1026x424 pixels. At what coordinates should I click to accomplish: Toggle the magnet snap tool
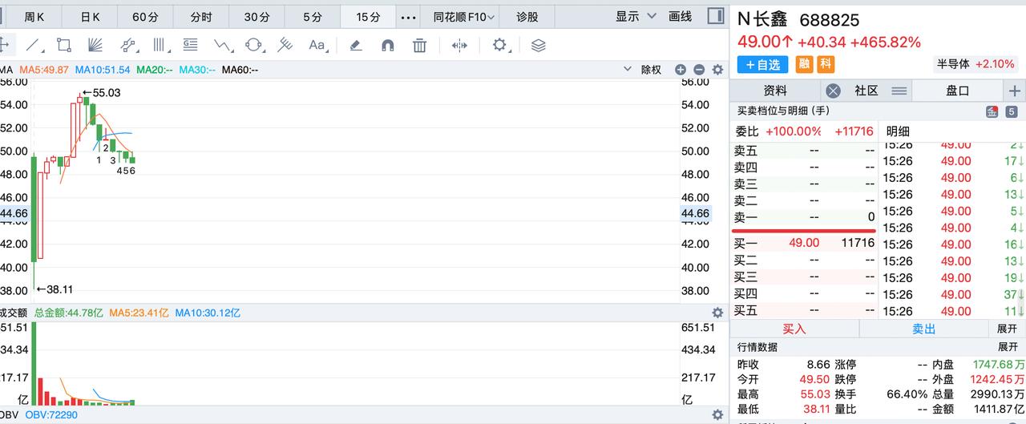(x=388, y=46)
